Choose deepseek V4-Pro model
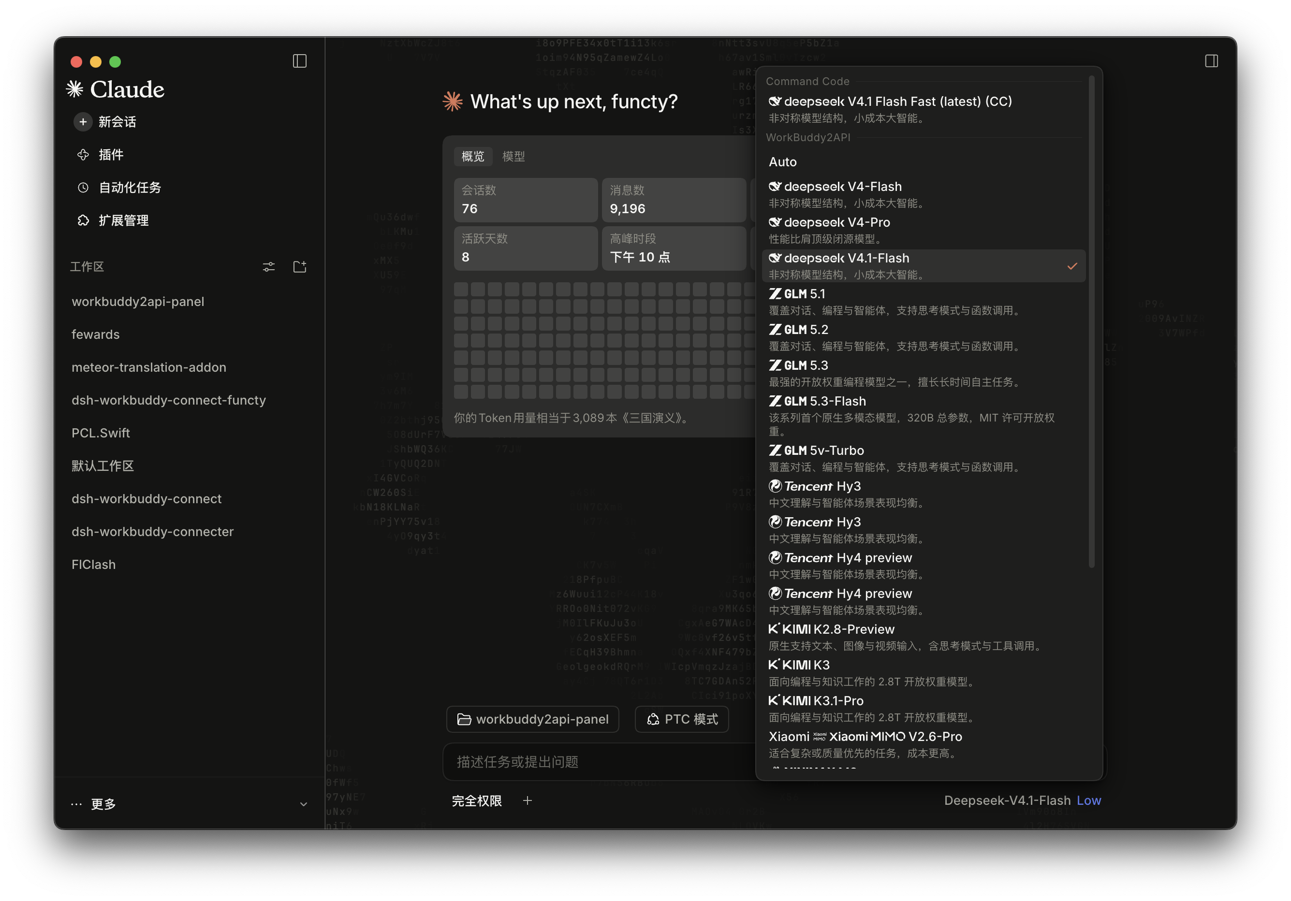The height and width of the screenshot is (901, 1291). [923, 230]
